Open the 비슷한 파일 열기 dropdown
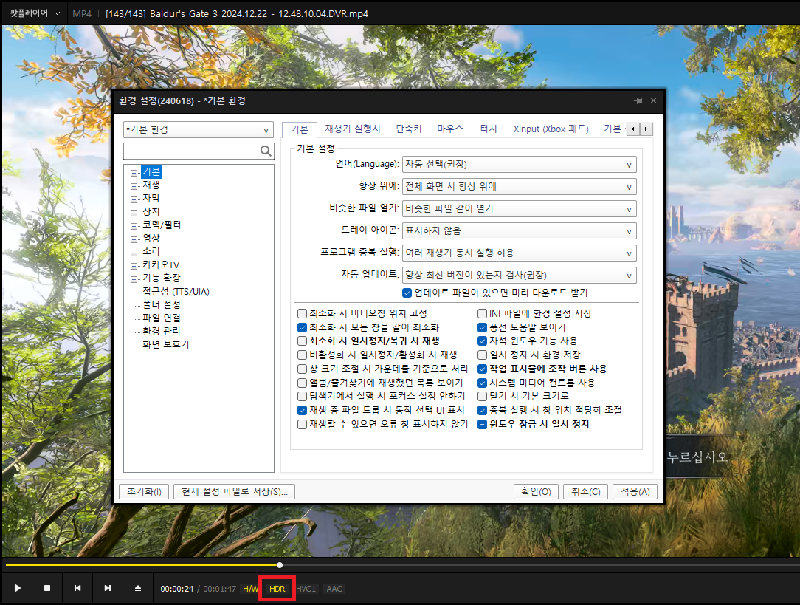 (520, 209)
